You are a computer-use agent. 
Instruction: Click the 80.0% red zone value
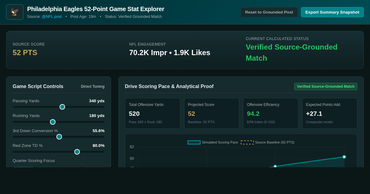[x=99, y=146]
